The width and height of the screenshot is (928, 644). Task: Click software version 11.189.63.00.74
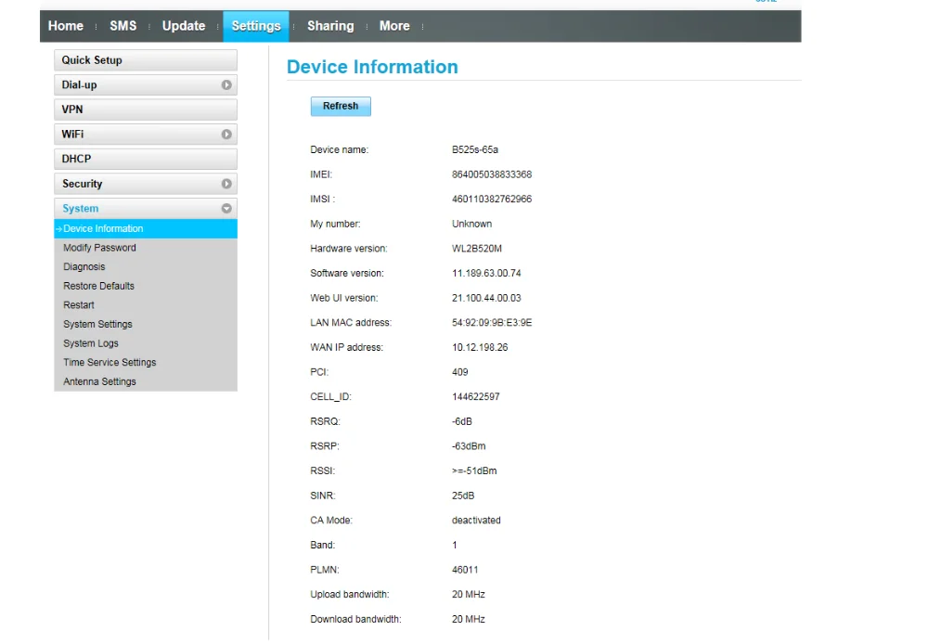[486, 274]
